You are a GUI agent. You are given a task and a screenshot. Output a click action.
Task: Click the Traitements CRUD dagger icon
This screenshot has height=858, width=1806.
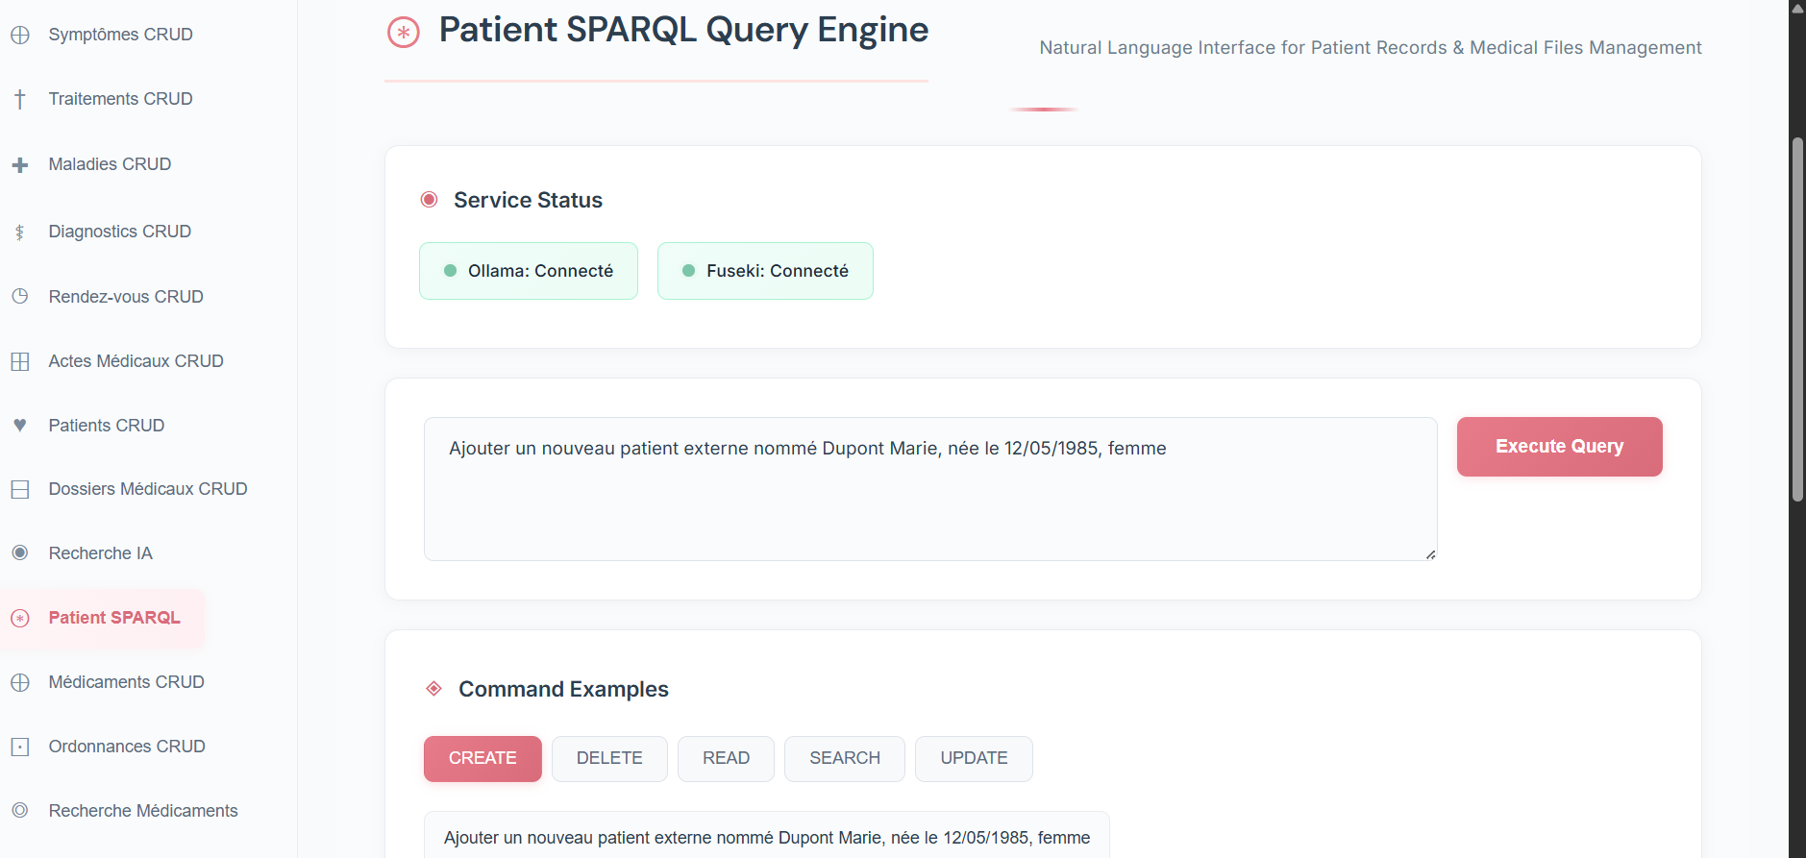coord(20,99)
